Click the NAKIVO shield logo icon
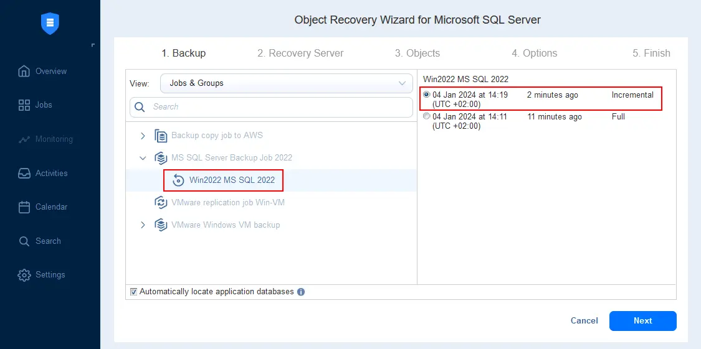This screenshot has height=349, width=701. [50, 23]
